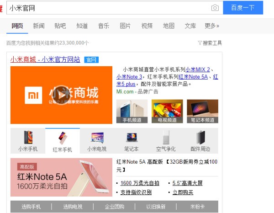Screen dimensions: 274x213
Task: Open the 电视频道 thumbnail
Action: [167, 112]
